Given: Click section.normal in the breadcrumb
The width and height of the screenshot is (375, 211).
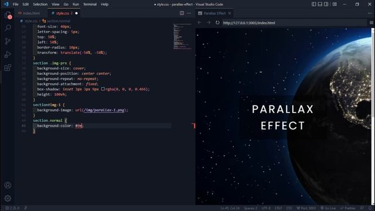Looking at the screenshot, I should click(59, 21).
